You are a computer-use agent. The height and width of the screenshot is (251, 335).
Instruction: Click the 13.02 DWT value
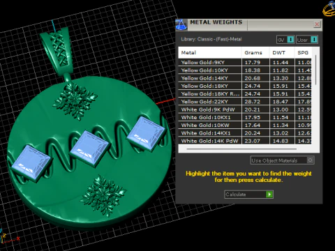coord(281,133)
